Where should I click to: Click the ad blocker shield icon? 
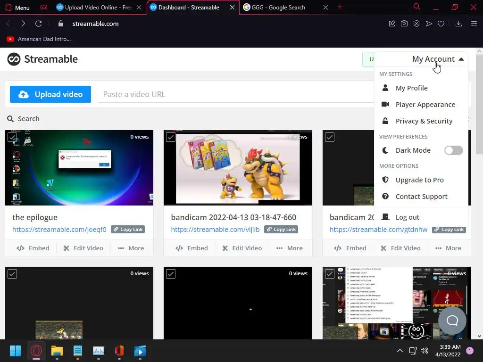(416, 24)
